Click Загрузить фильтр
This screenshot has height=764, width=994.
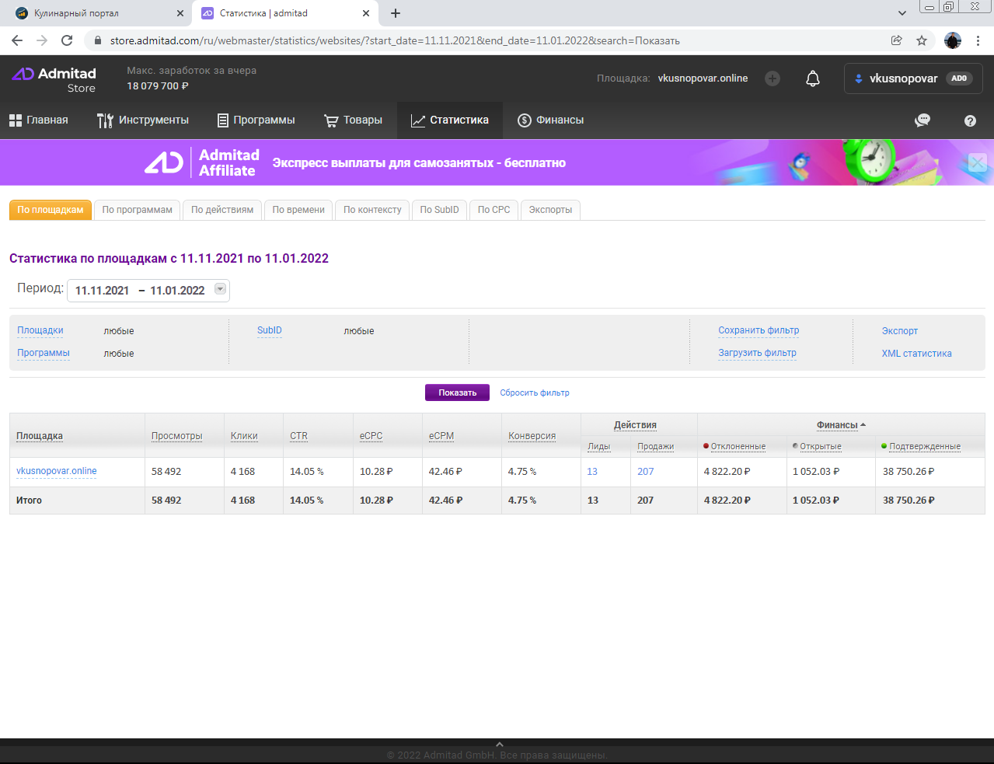coord(757,353)
